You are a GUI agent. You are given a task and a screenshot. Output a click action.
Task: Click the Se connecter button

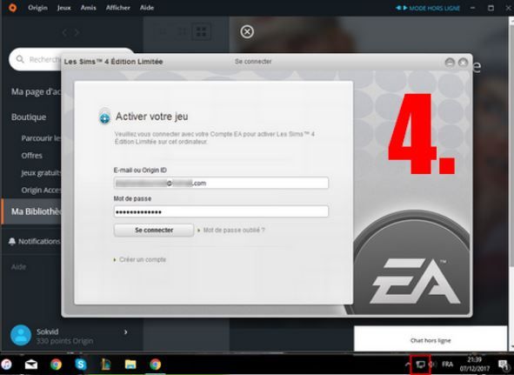[x=154, y=230]
